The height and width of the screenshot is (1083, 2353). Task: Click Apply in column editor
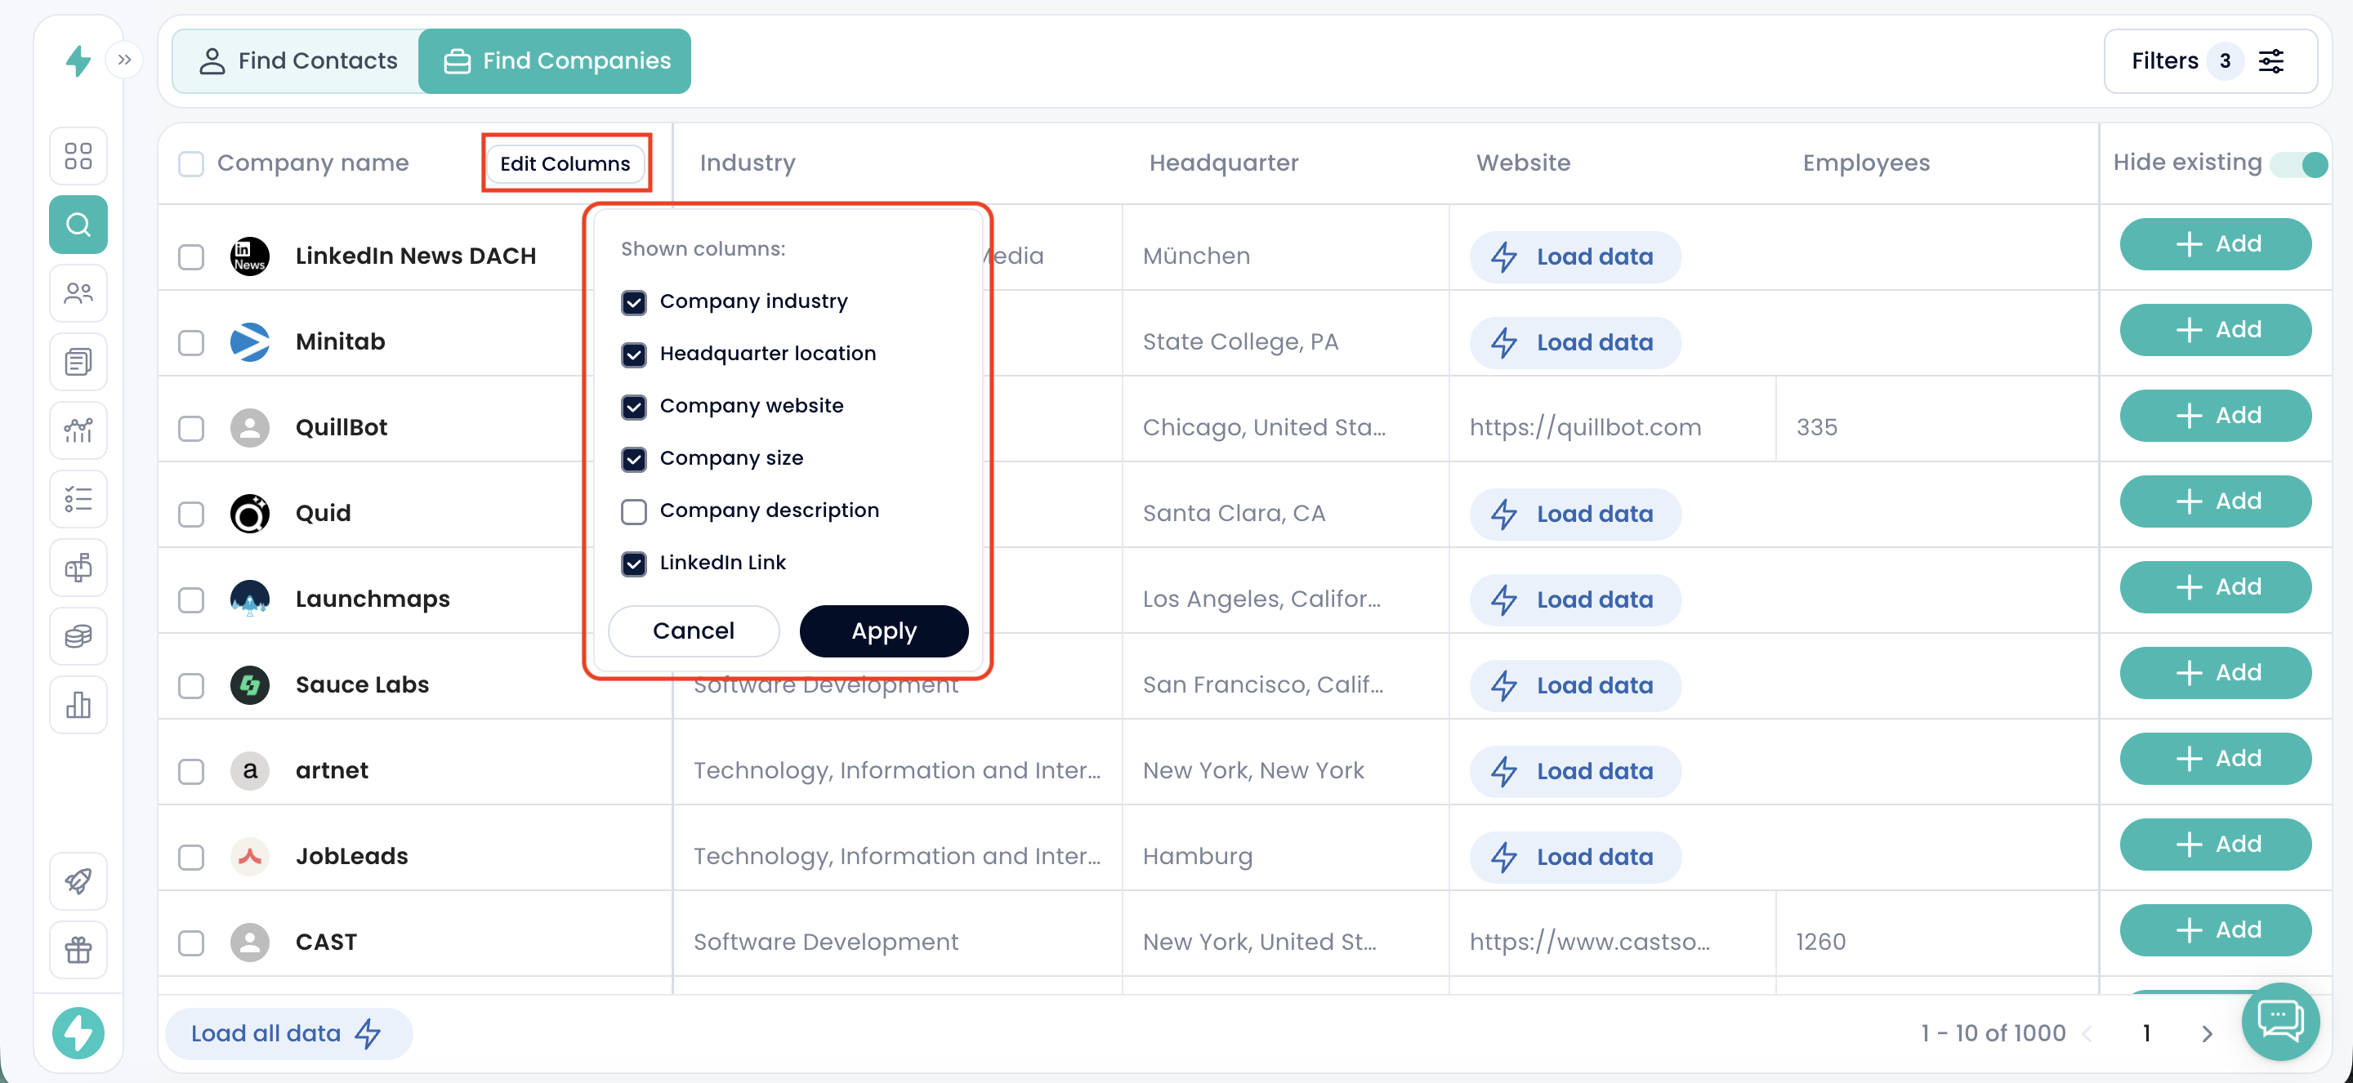[x=883, y=631]
